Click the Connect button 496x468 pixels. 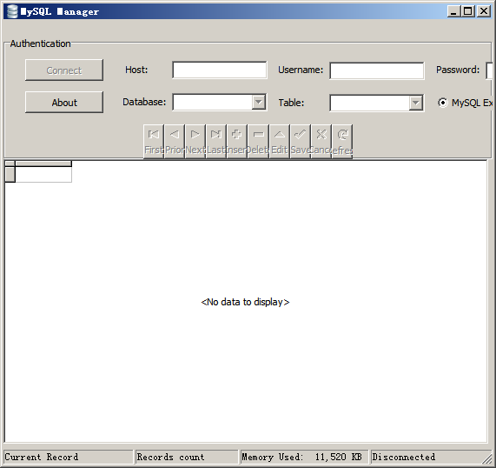[x=64, y=70]
